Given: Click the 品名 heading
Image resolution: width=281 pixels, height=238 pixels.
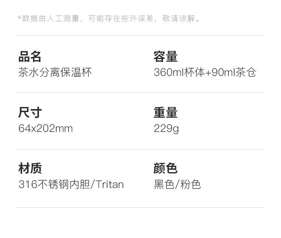Looking at the screenshot, I should [x=30, y=57].
